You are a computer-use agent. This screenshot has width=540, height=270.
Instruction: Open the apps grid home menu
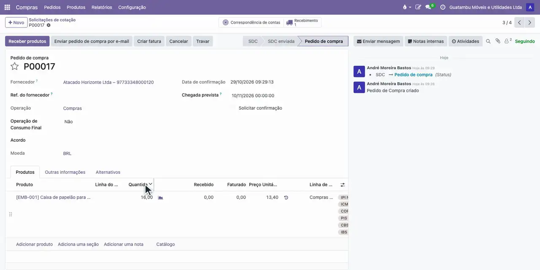coord(7,7)
